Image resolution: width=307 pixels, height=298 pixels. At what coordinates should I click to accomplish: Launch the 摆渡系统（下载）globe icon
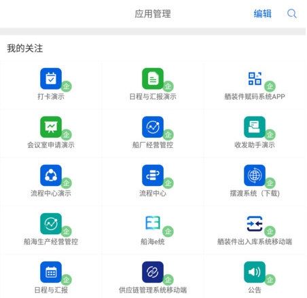pos(255,175)
